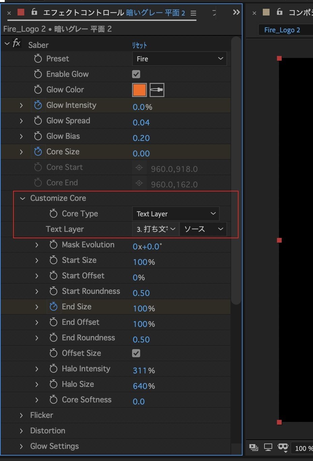The width and height of the screenshot is (313, 461).
Task: Click リセット to reset Saber
Action: tap(139, 45)
